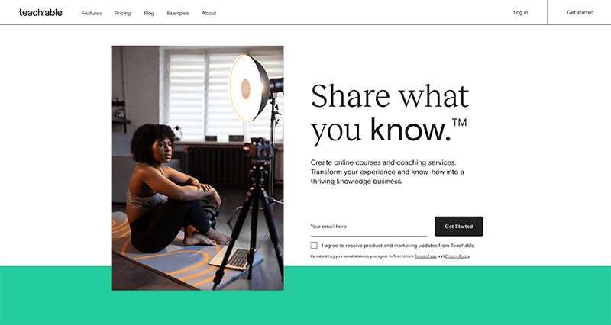Open the About page
Image resolution: width=611 pixels, height=325 pixels.
tap(209, 13)
